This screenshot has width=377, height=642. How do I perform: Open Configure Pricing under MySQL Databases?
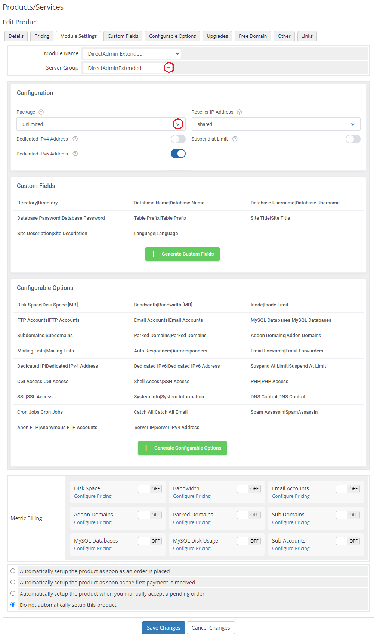coord(93,549)
